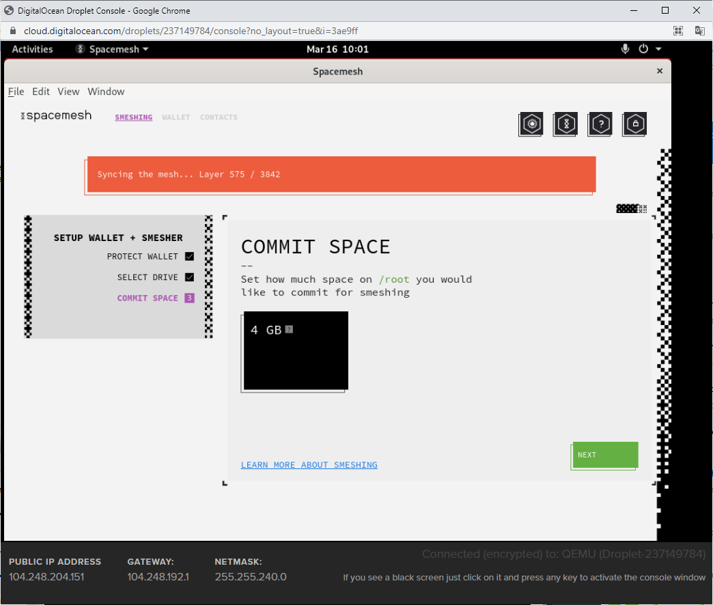This screenshot has height=605, width=713.
Task: Click the Commit Space heading
Action: point(316,247)
